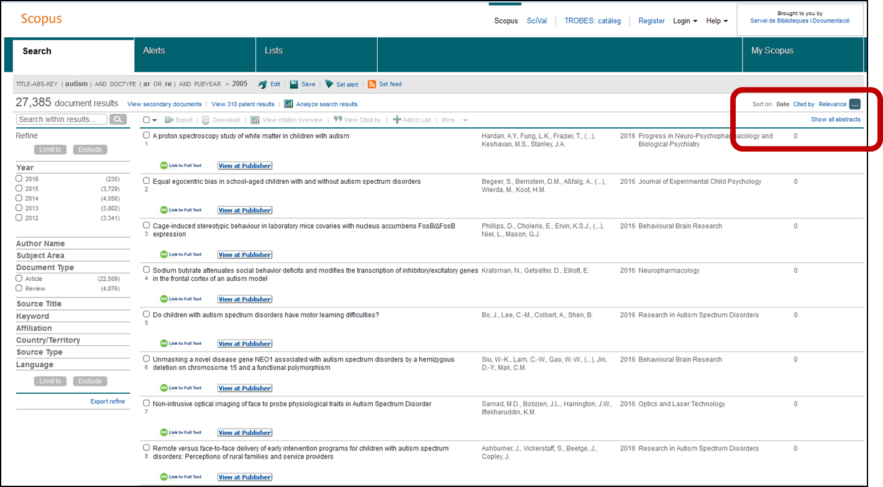This screenshot has width=883, height=487.
Task: Click the Analyze search results chart icon
Action: [x=289, y=104]
